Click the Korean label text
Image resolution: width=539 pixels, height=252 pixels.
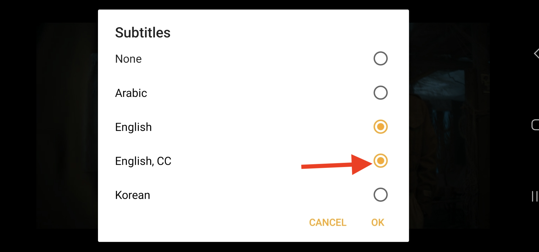pyautogui.click(x=132, y=195)
